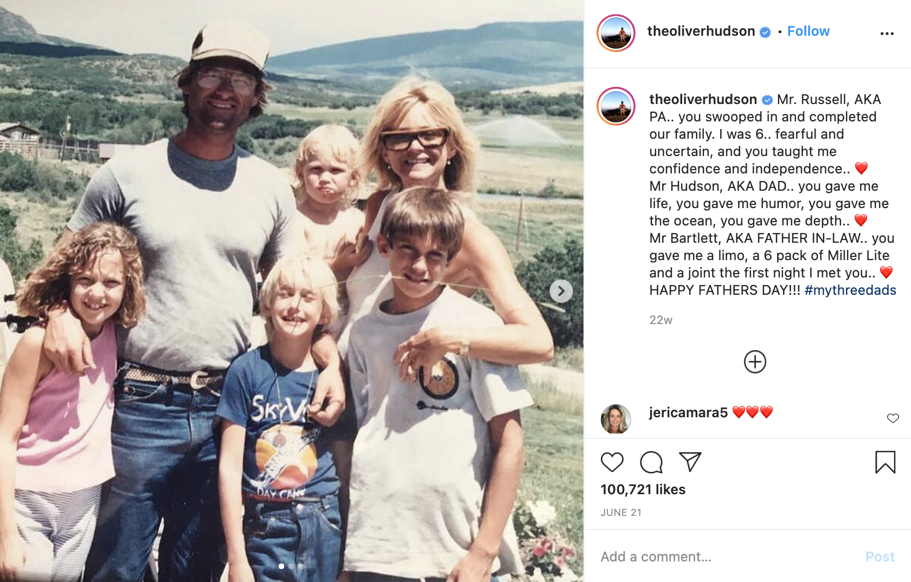Like the jericamara5 comment heart
This screenshot has width=911, height=582.
pyautogui.click(x=893, y=418)
